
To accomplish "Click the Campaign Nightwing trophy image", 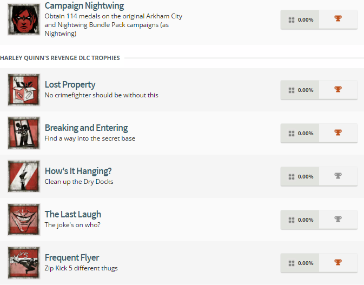I will pyautogui.click(x=24, y=18).
